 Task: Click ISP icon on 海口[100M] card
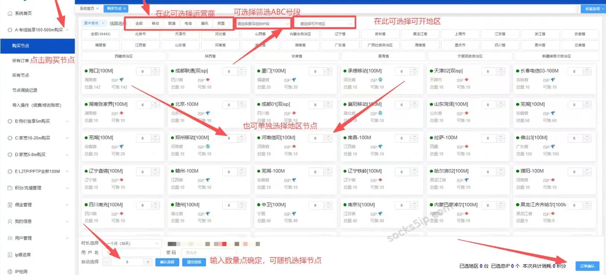click(x=122, y=80)
